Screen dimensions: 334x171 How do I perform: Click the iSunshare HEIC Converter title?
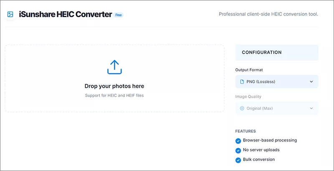[x=66, y=15]
